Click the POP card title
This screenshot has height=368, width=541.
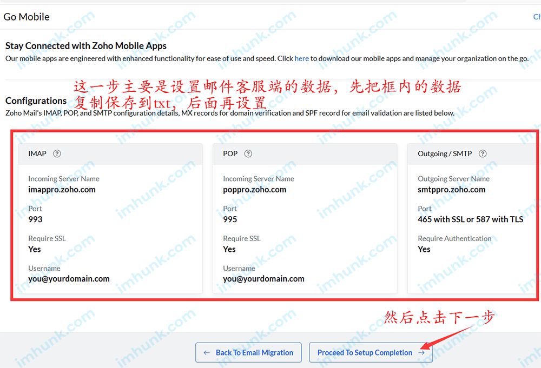click(230, 153)
